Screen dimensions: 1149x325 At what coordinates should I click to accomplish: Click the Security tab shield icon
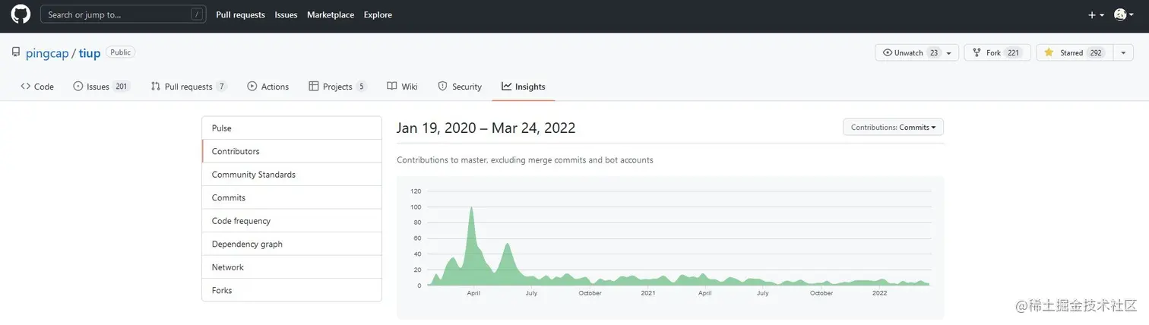[x=442, y=87]
